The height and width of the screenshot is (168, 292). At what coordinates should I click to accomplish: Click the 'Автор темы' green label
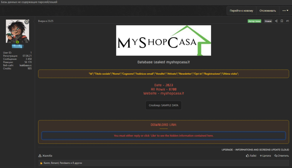point(254,21)
